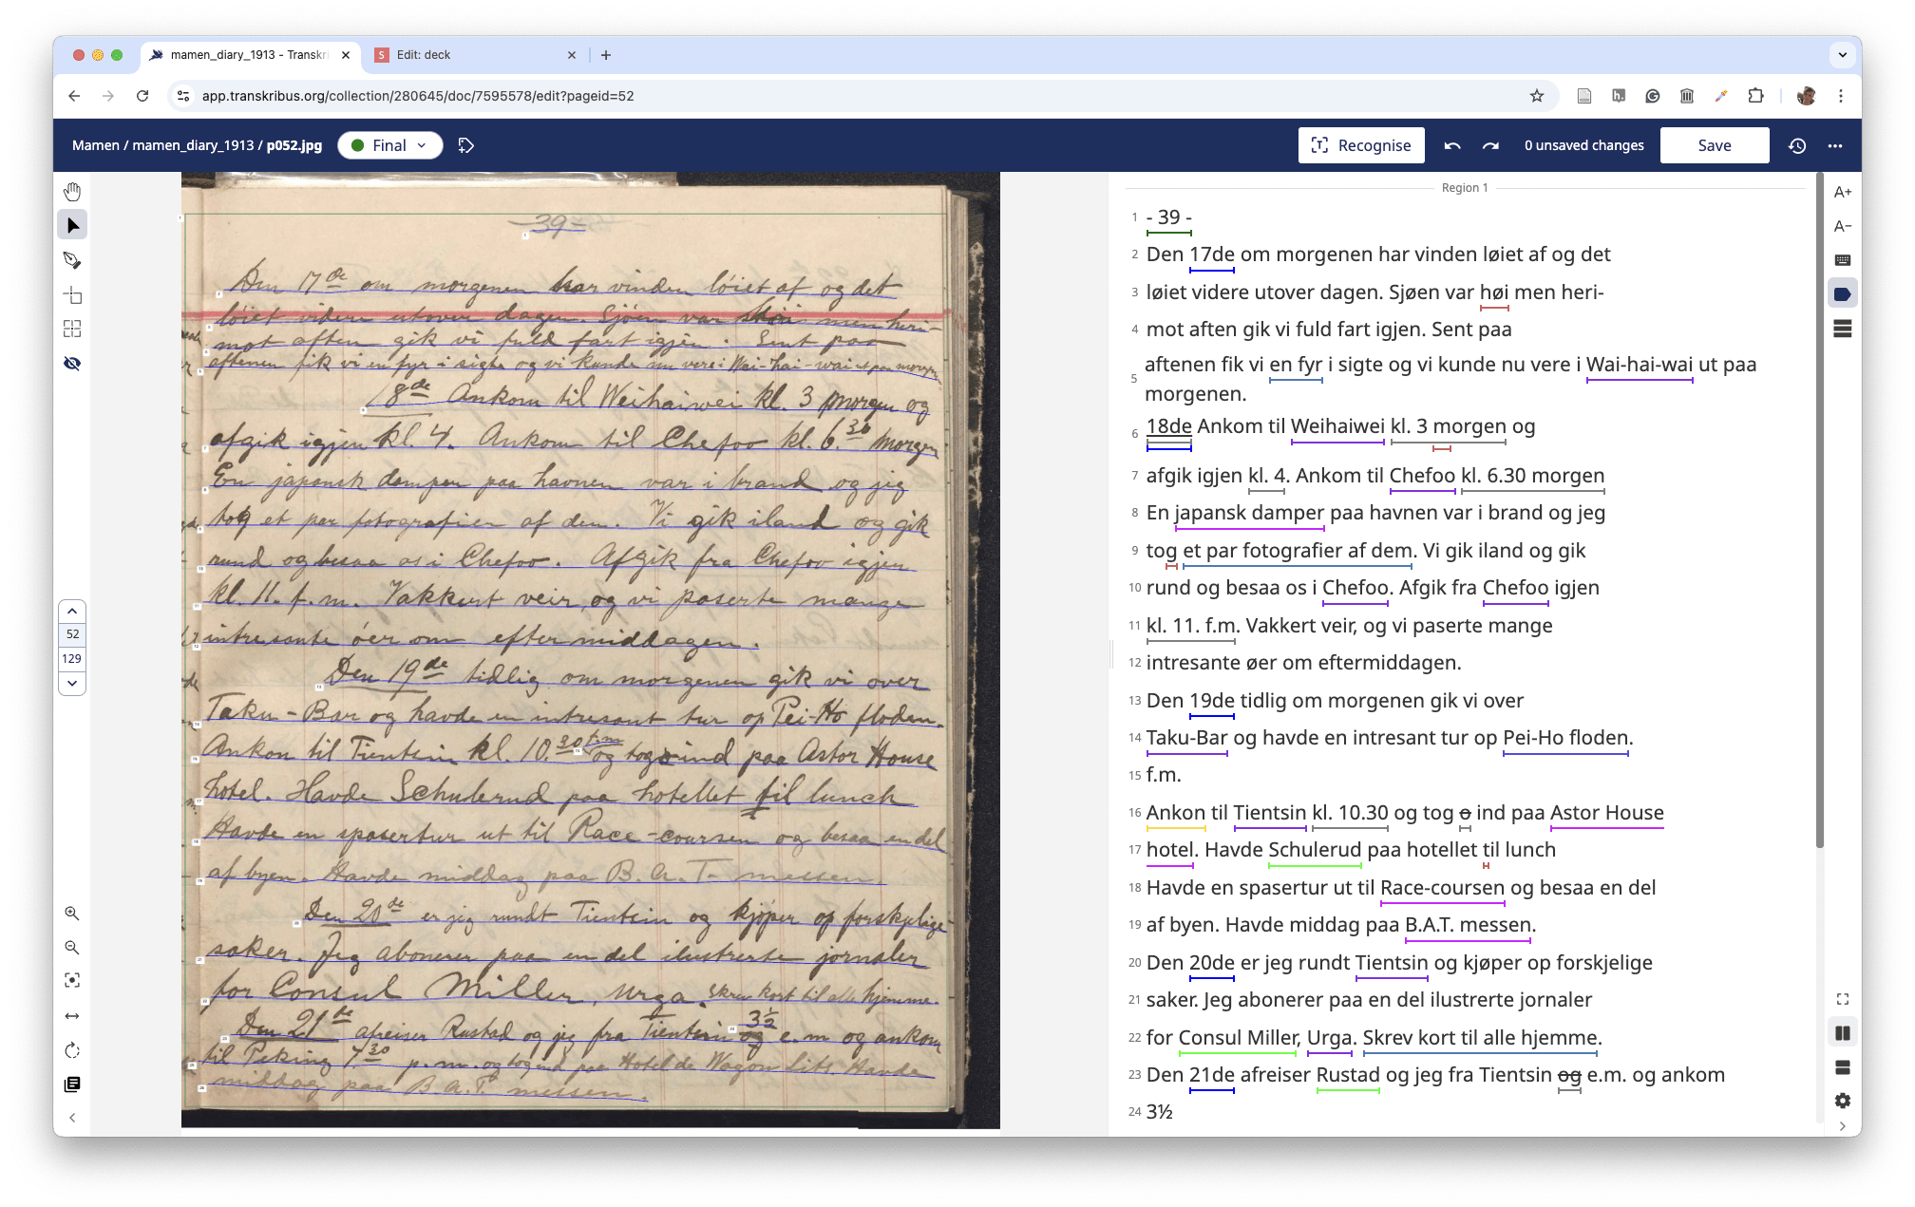Viewport: 1915px width, 1207px height.
Task: Click the rotate image icon
Action: click(72, 1050)
